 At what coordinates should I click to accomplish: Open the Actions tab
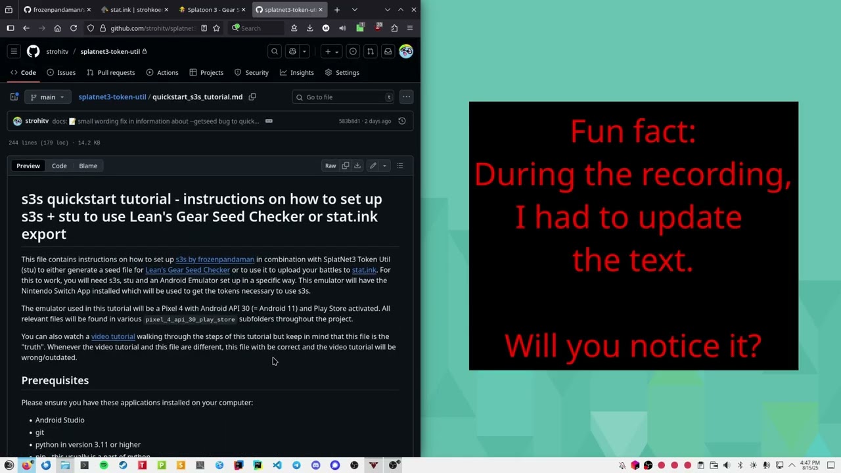click(162, 72)
